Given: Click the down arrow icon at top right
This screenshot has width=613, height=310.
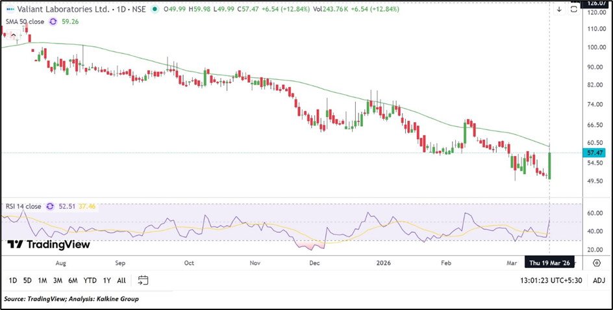Looking at the screenshot, I should click(x=559, y=9).
